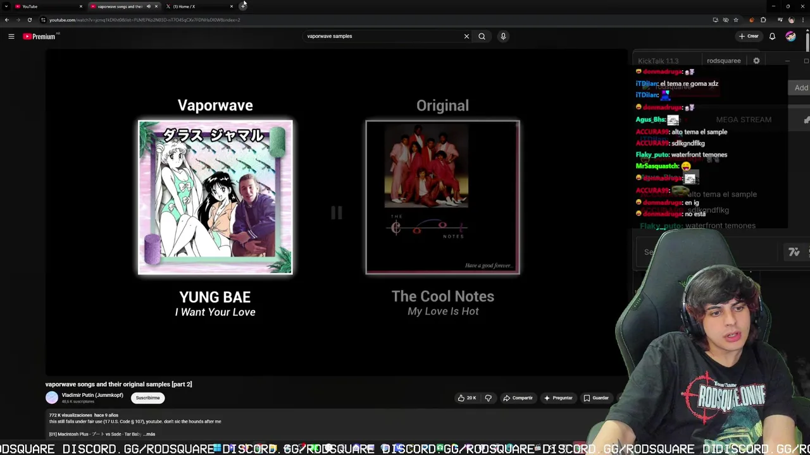Expand description with ...más
The width and height of the screenshot is (810, 455).
(x=149, y=434)
